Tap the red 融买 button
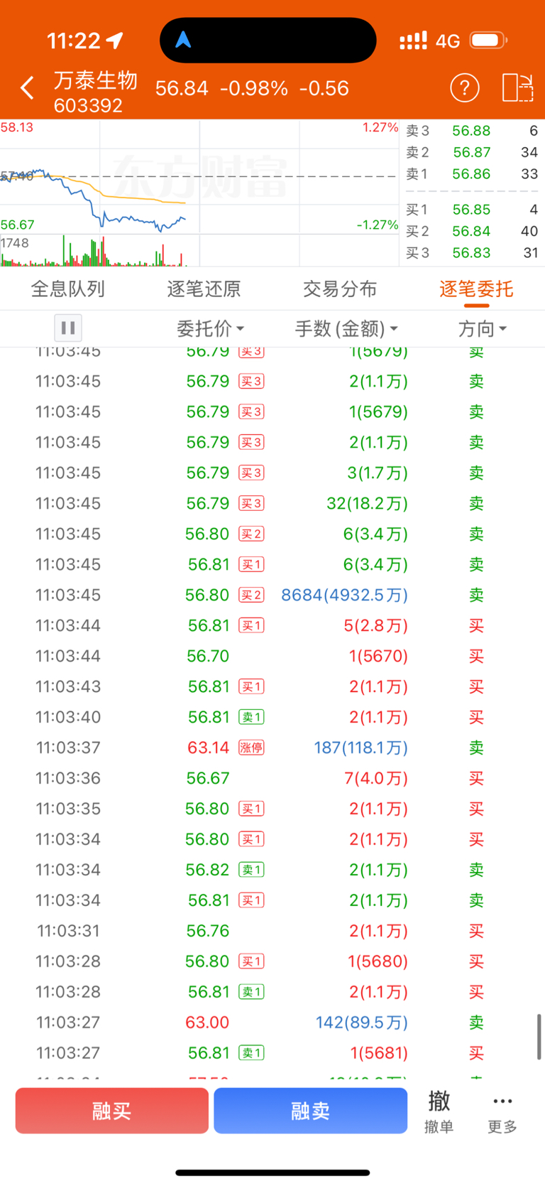Screen dimensions: 545x1186 click(x=112, y=1111)
